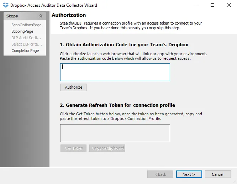The width and height of the screenshot is (237, 184).
Task: Minimize the wizard window
Action: (x=196, y=5)
